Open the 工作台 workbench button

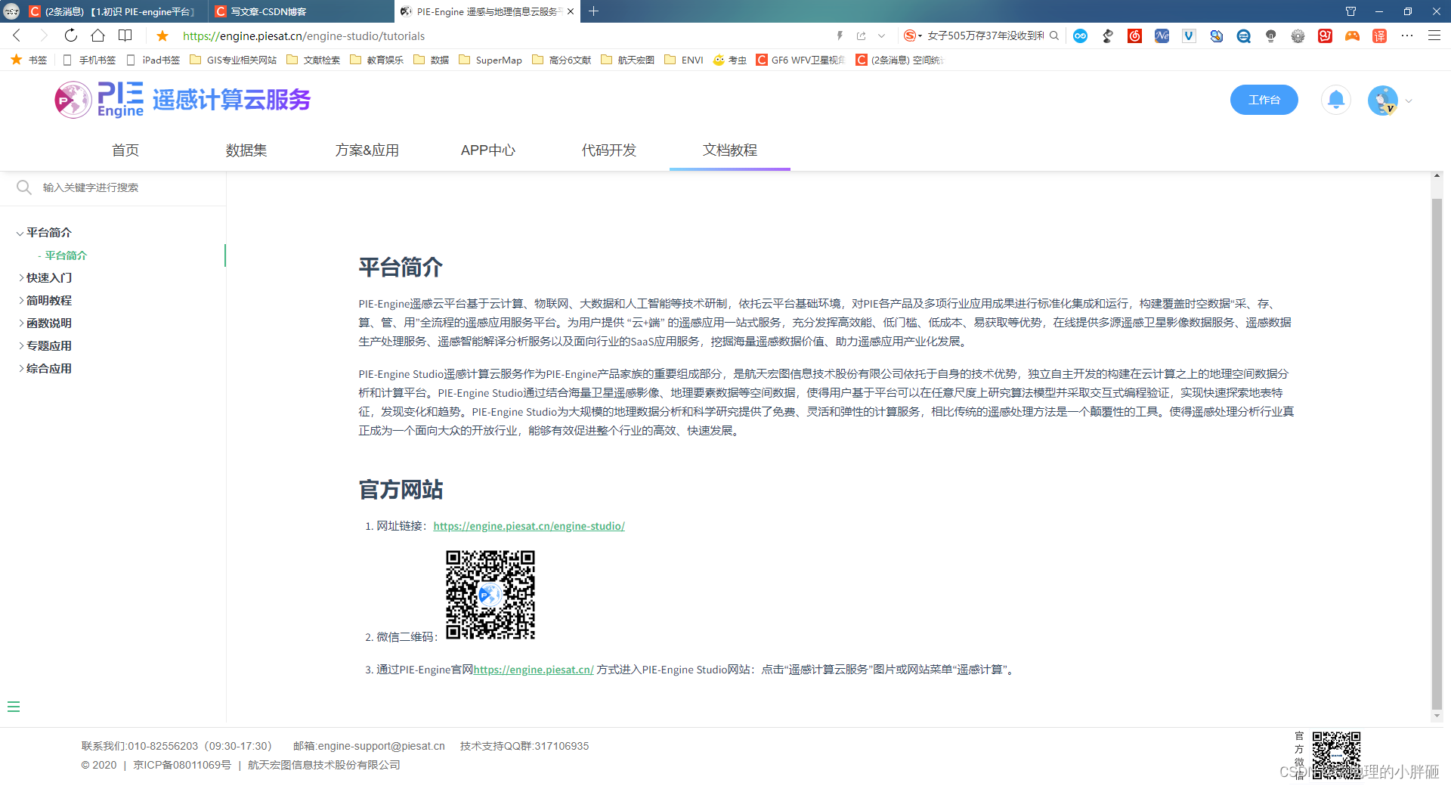[1264, 100]
